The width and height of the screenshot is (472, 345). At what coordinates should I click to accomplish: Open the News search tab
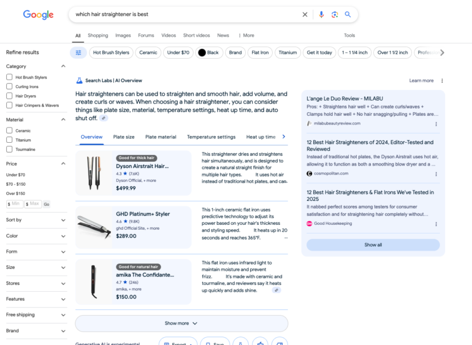coord(223,35)
